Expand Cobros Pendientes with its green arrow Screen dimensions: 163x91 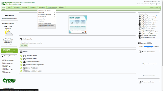(x=21, y=68)
